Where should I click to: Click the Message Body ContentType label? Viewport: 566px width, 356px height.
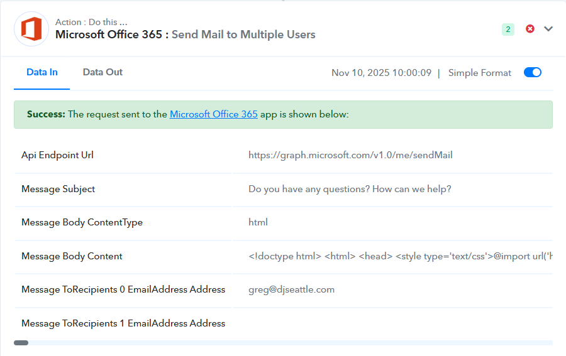click(x=82, y=222)
